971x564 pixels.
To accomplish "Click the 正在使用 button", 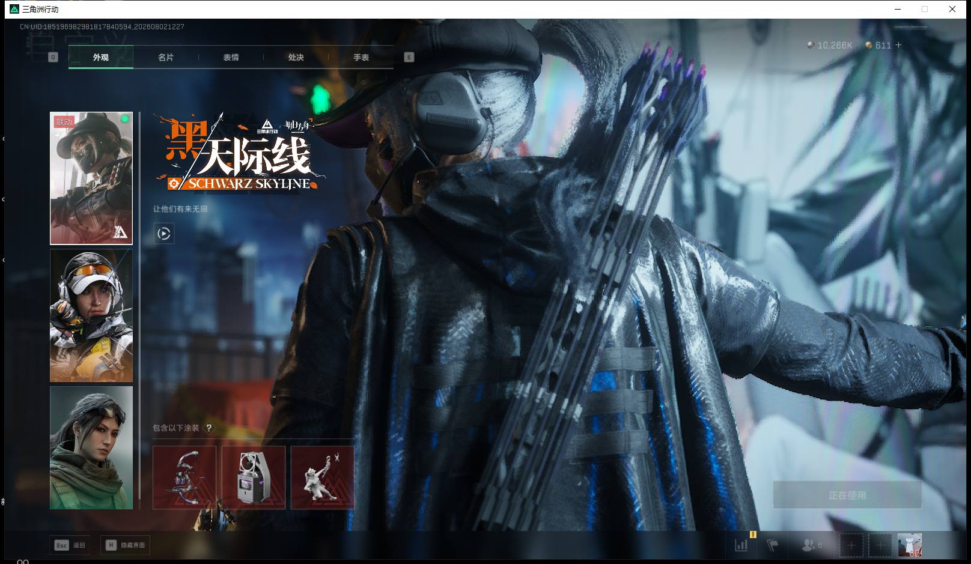I will [x=847, y=495].
